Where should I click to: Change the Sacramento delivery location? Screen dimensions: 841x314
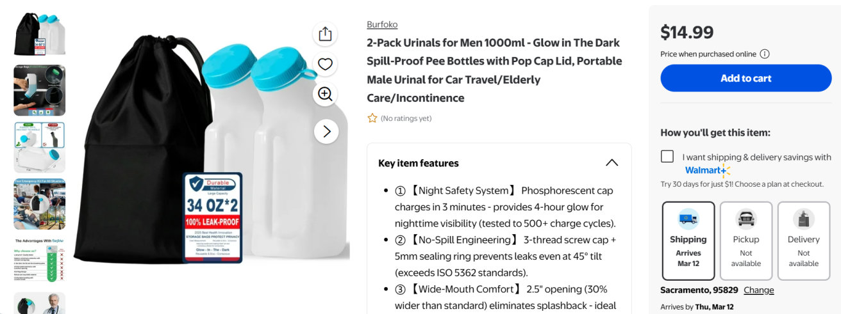coord(759,290)
